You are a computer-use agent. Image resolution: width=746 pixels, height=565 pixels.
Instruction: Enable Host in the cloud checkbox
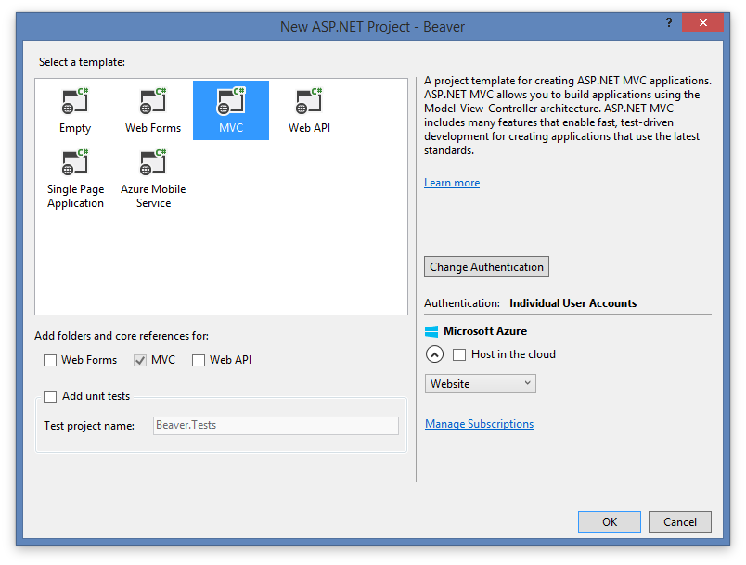click(459, 354)
